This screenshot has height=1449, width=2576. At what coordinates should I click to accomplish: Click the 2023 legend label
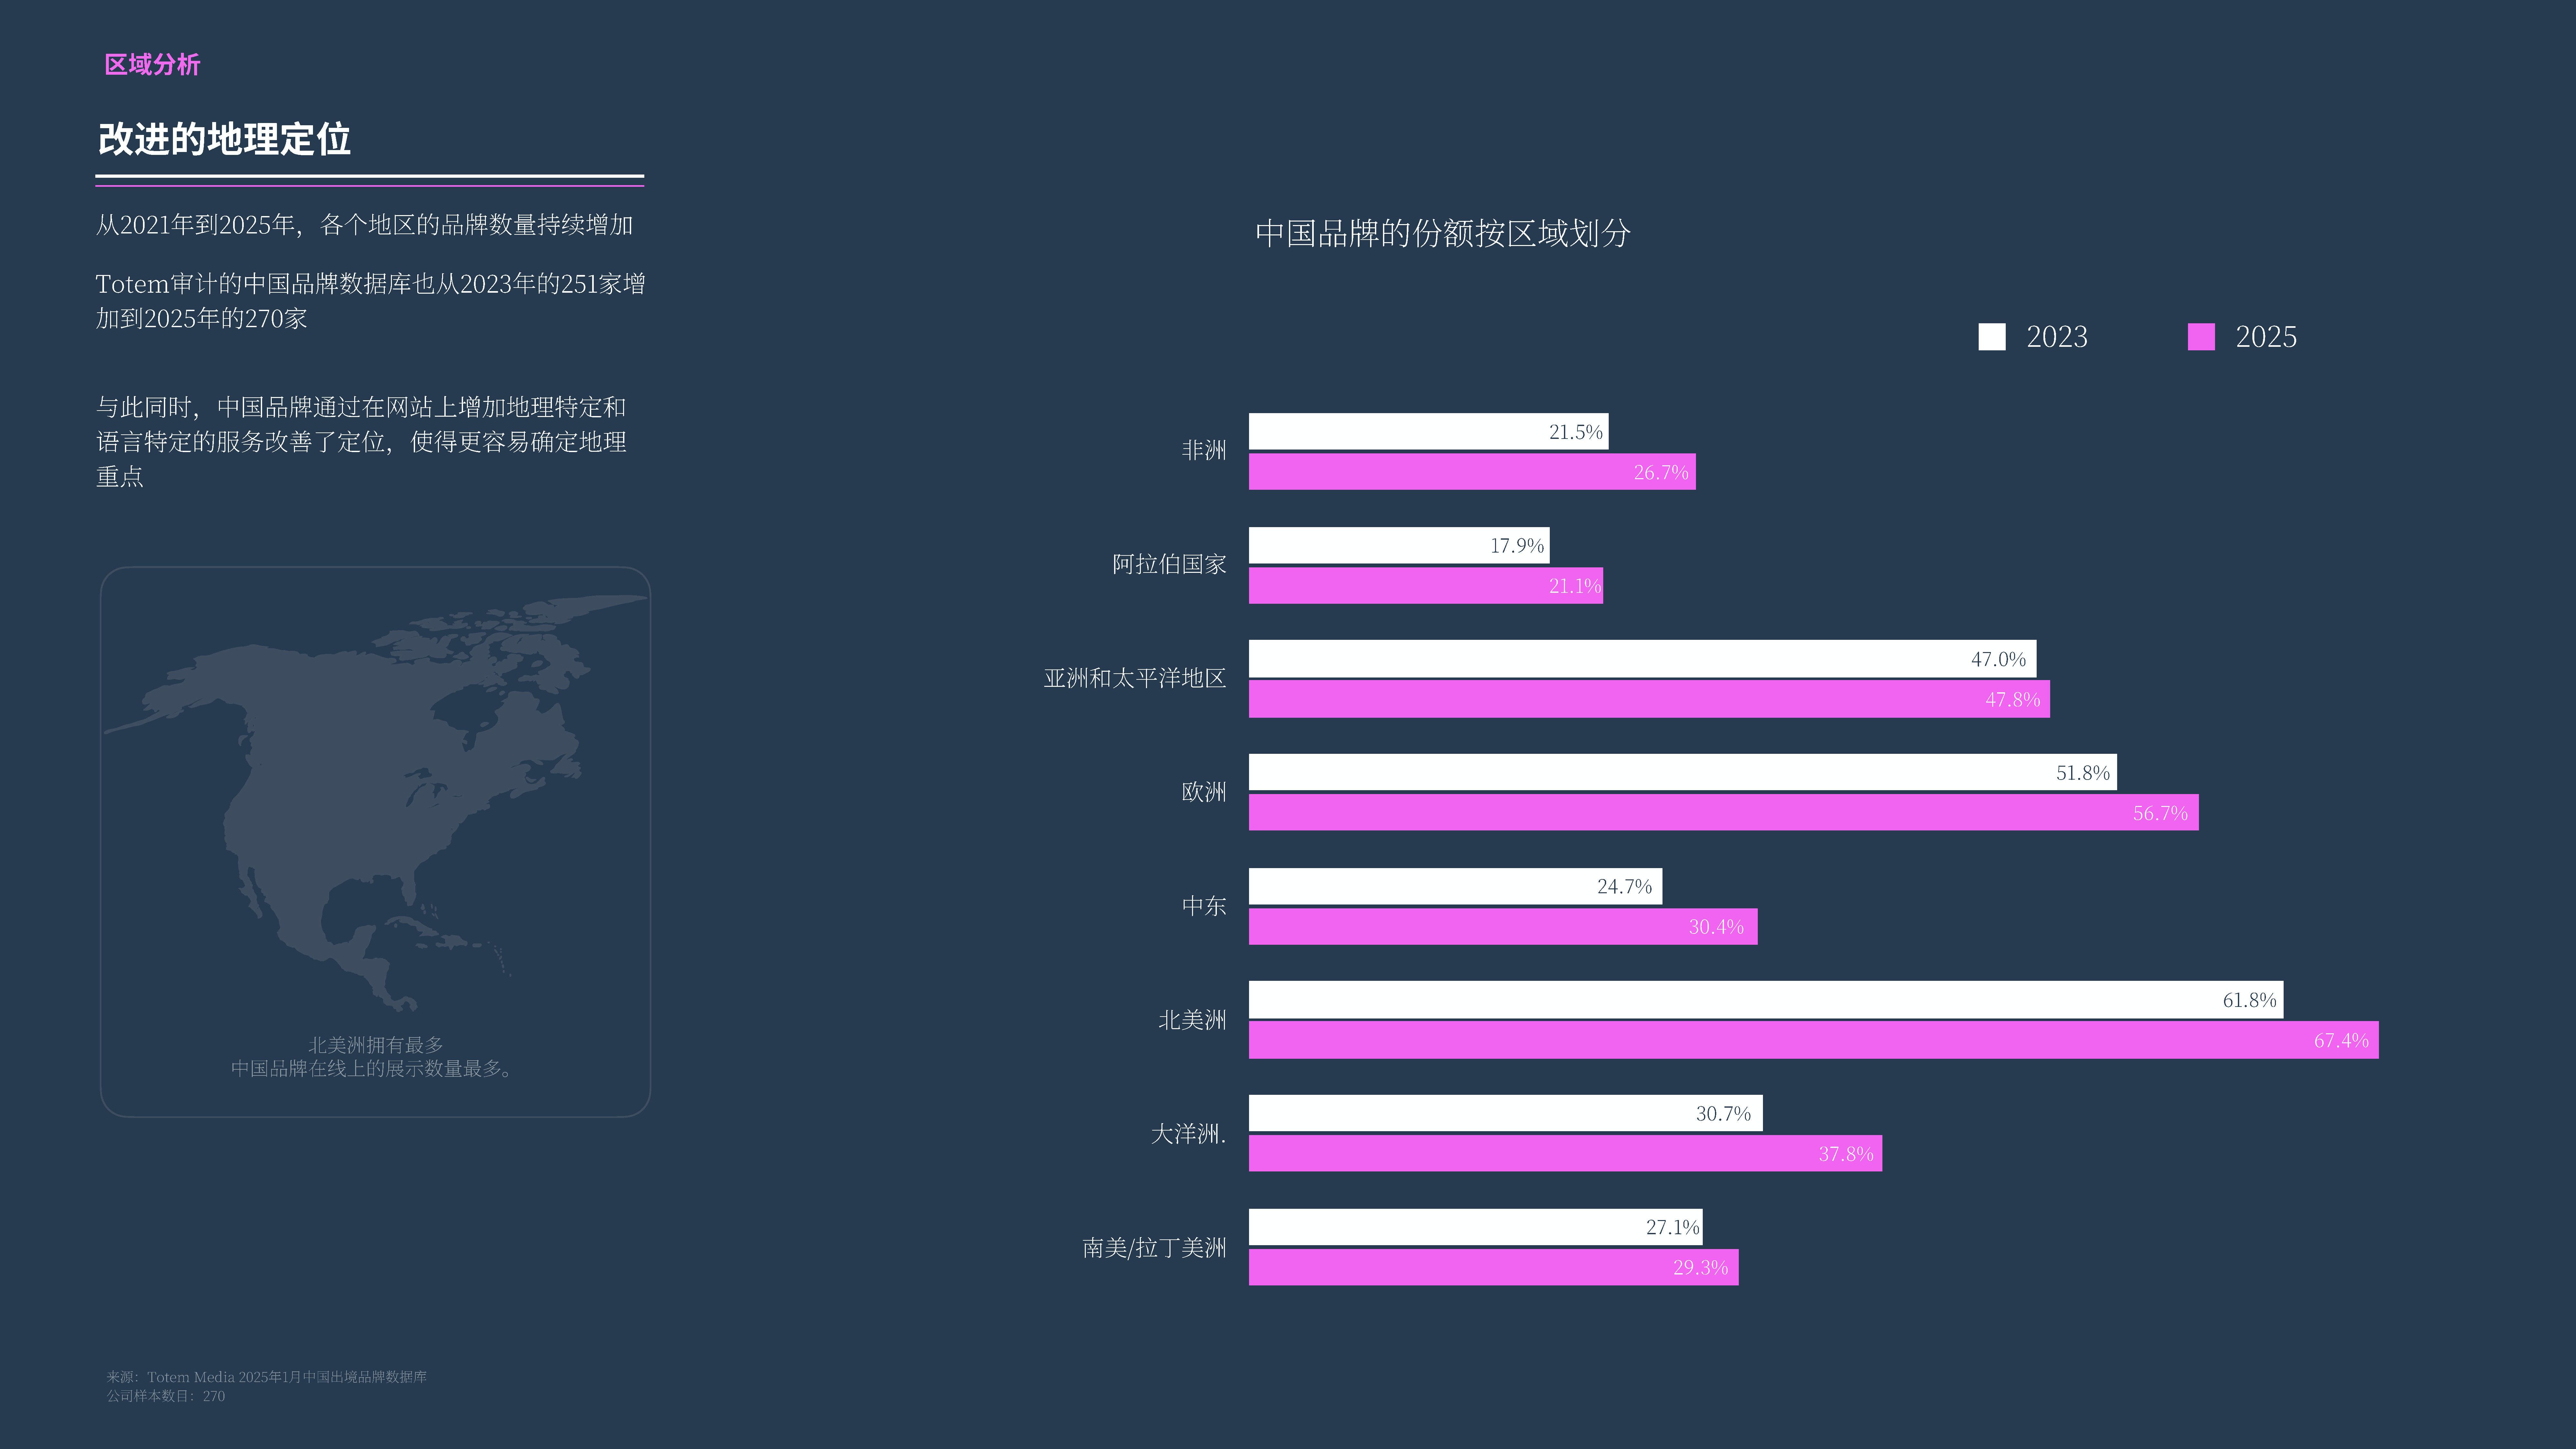tap(2057, 337)
